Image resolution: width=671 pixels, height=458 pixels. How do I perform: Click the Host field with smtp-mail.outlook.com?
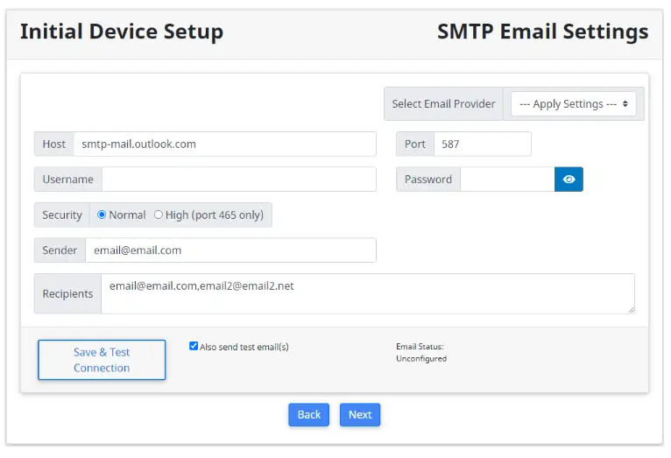coord(224,144)
